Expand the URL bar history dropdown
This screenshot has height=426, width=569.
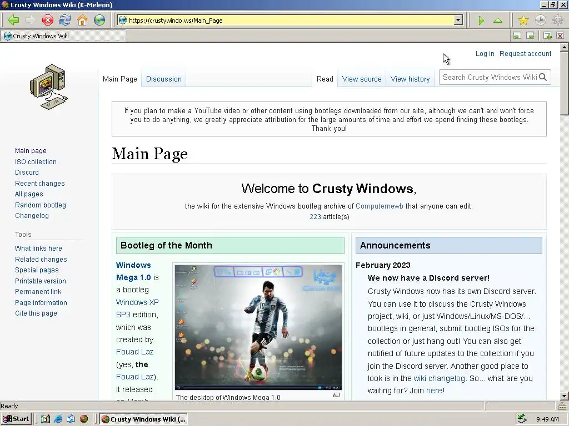(458, 21)
